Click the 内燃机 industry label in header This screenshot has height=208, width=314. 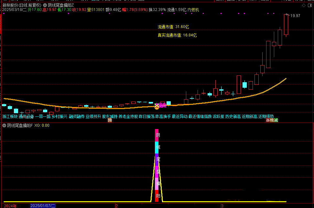[193, 10]
